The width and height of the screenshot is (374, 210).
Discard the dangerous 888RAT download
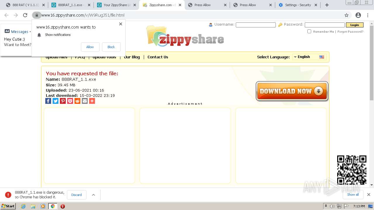[77, 195]
